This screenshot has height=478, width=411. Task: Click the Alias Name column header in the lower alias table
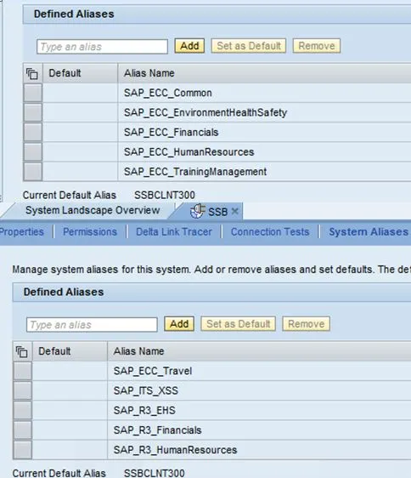(x=138, y=351)
